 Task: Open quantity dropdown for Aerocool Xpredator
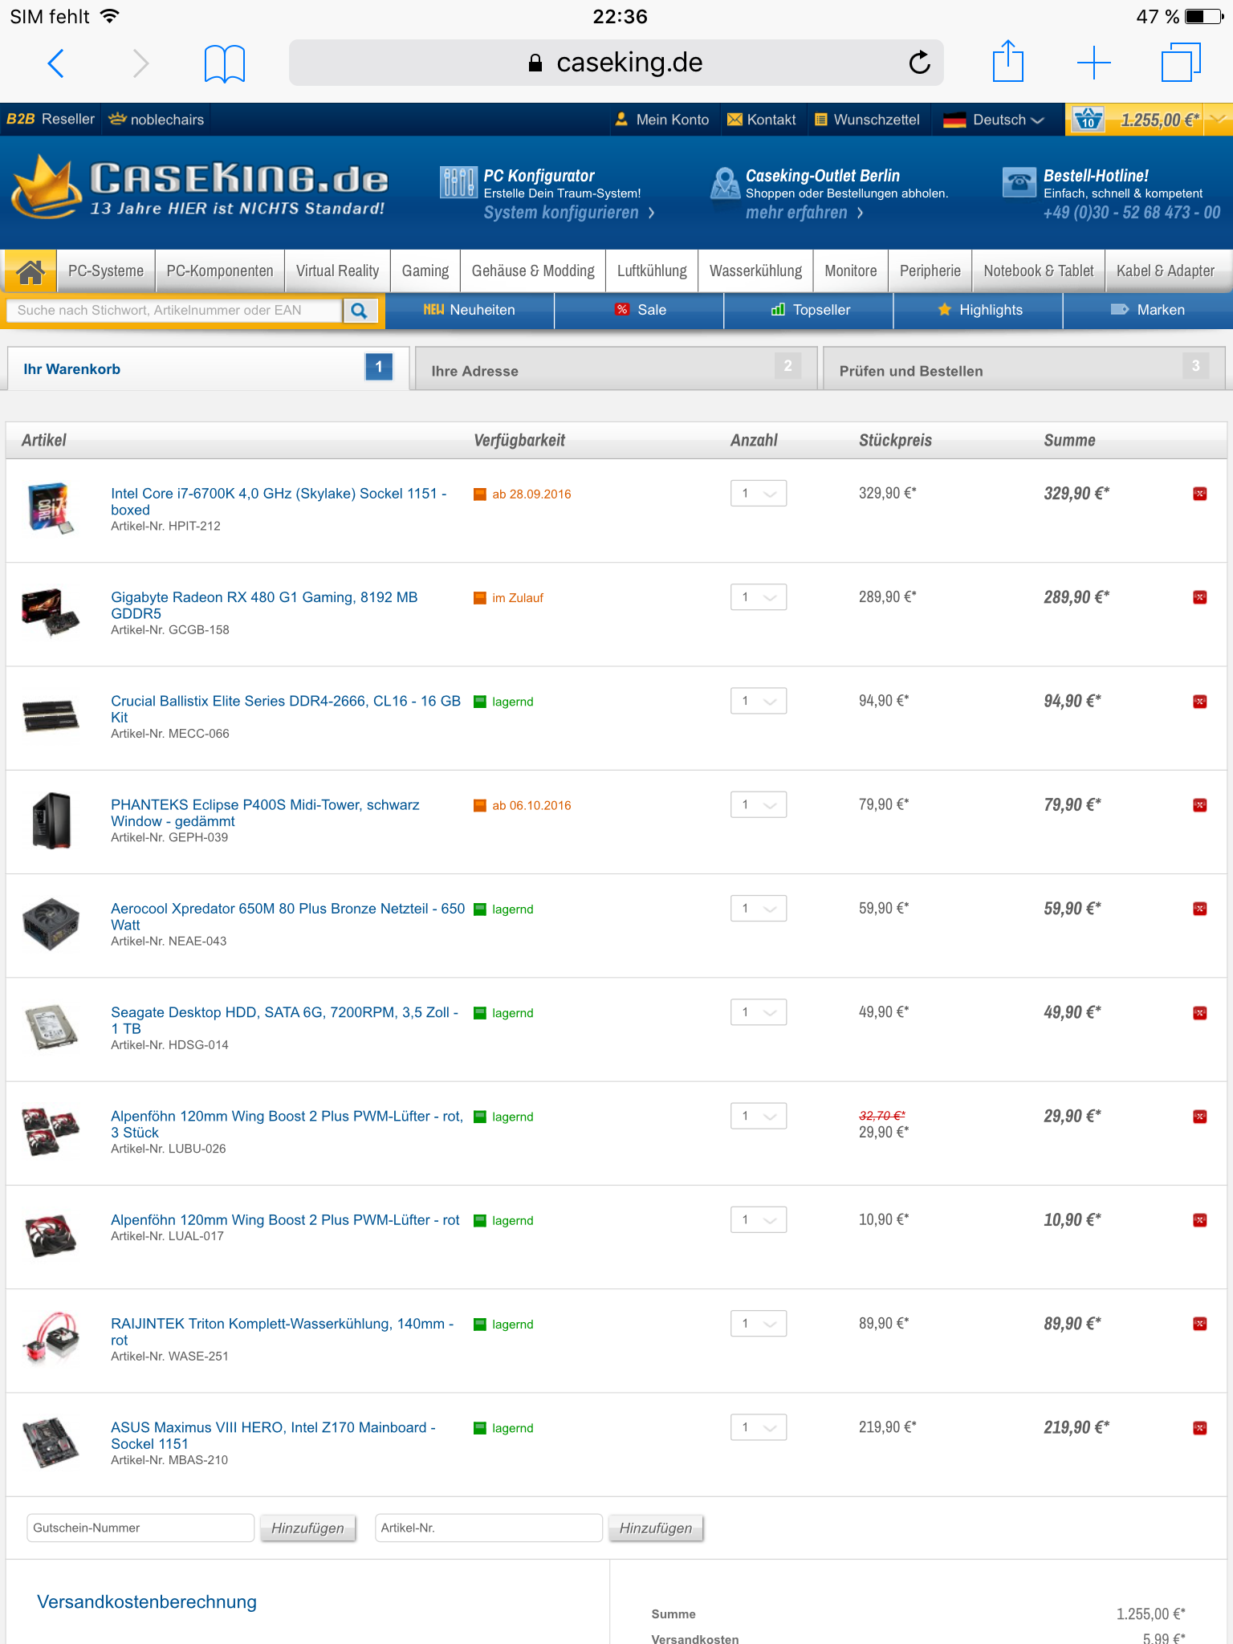tap(759, 909)
